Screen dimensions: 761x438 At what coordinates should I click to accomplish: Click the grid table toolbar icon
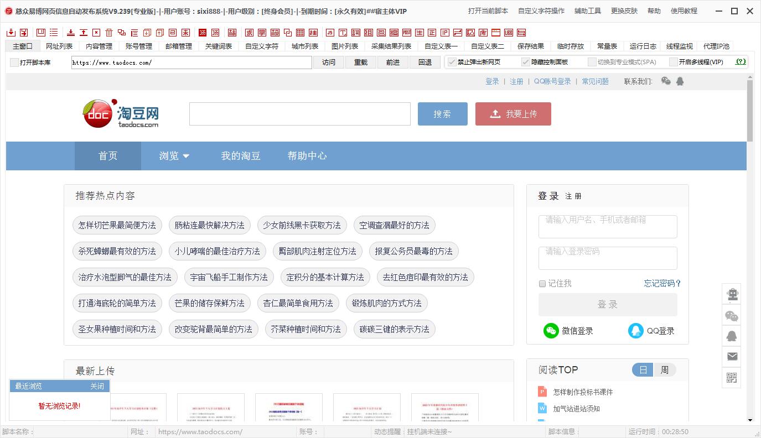pyautogui.click(x=300, y=33)
